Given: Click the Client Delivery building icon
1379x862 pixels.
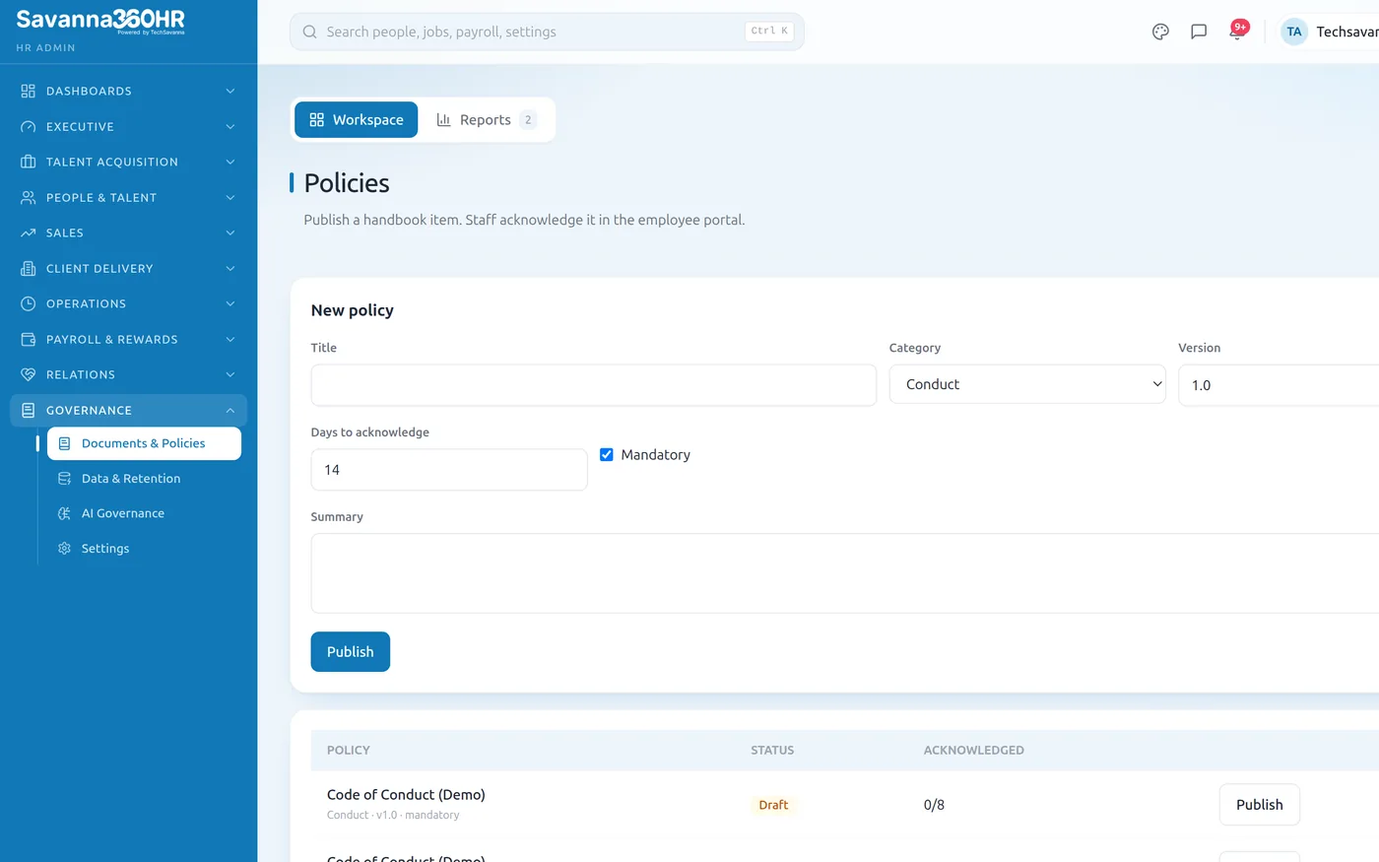Looking at the screenshot, I should [28, 268].
